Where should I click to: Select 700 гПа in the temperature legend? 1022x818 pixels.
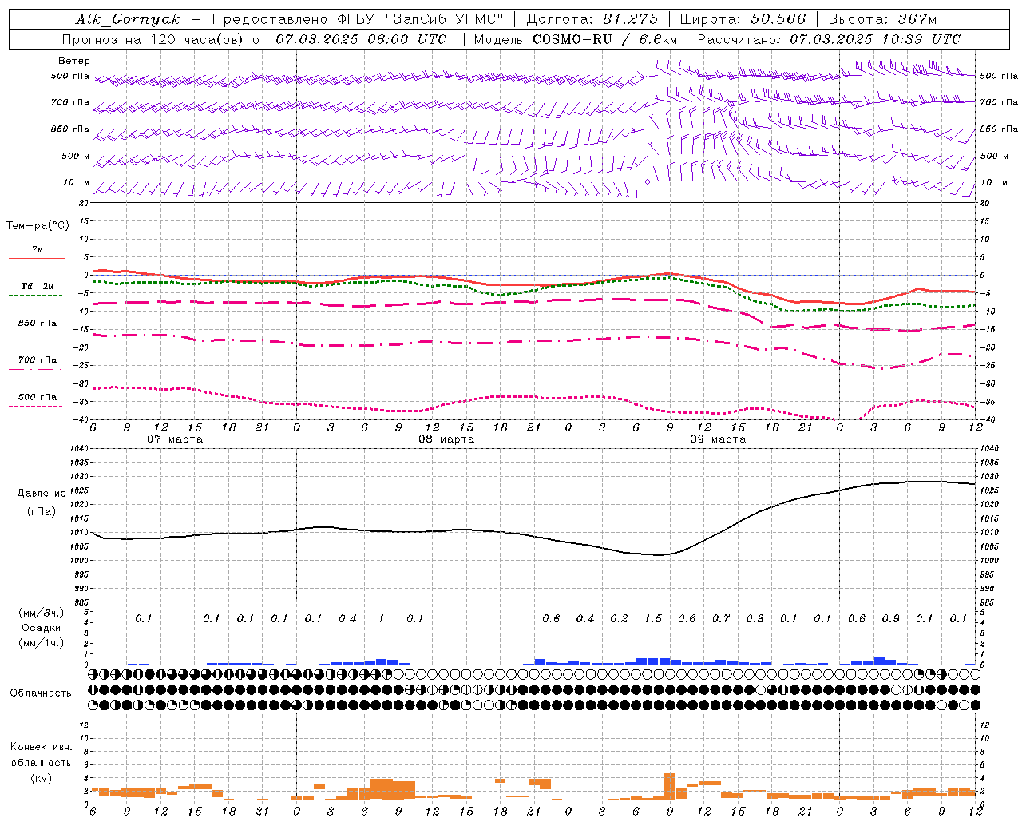[38, 360]
